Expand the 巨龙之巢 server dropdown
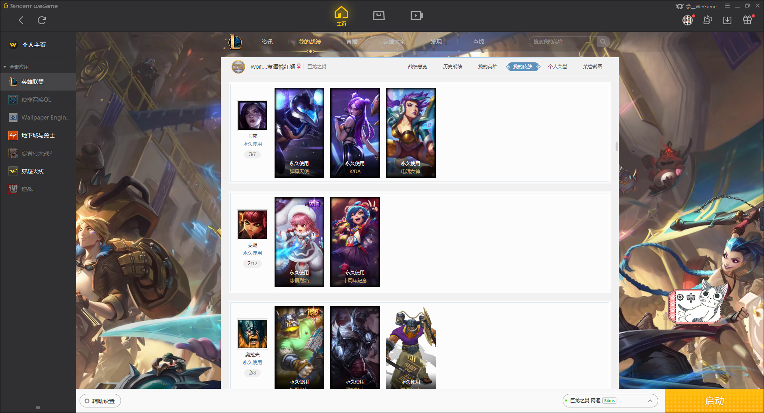Screen dimensions: 764x413 click(650, 401)
